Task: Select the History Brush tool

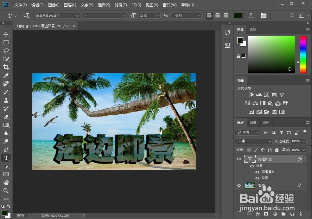Action: pyautogui.click(x=6, y=108)
